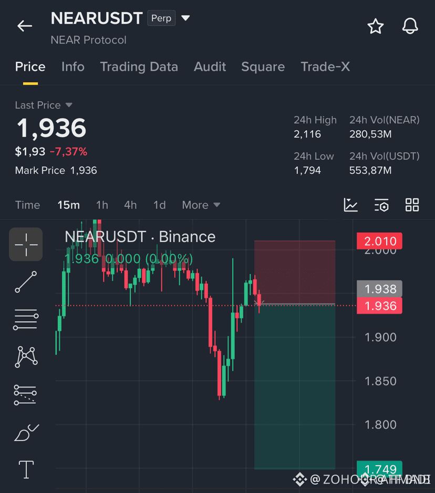
Task: Switch to the Info tab
Action: 73,67
